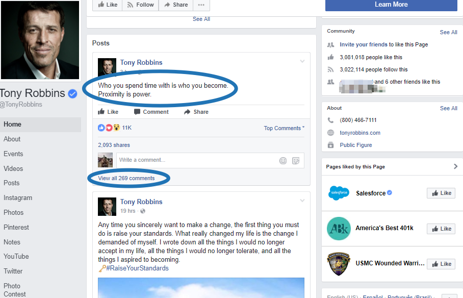This screenshot has width=463, height=298.
Task: Open Tony Robbins large profile photo
Action: click(x=40, y=40)
